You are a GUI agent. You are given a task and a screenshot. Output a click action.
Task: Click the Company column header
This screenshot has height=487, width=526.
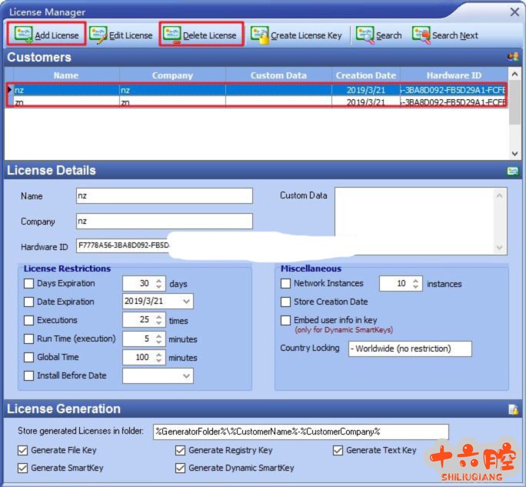click(x=172, y=75)
